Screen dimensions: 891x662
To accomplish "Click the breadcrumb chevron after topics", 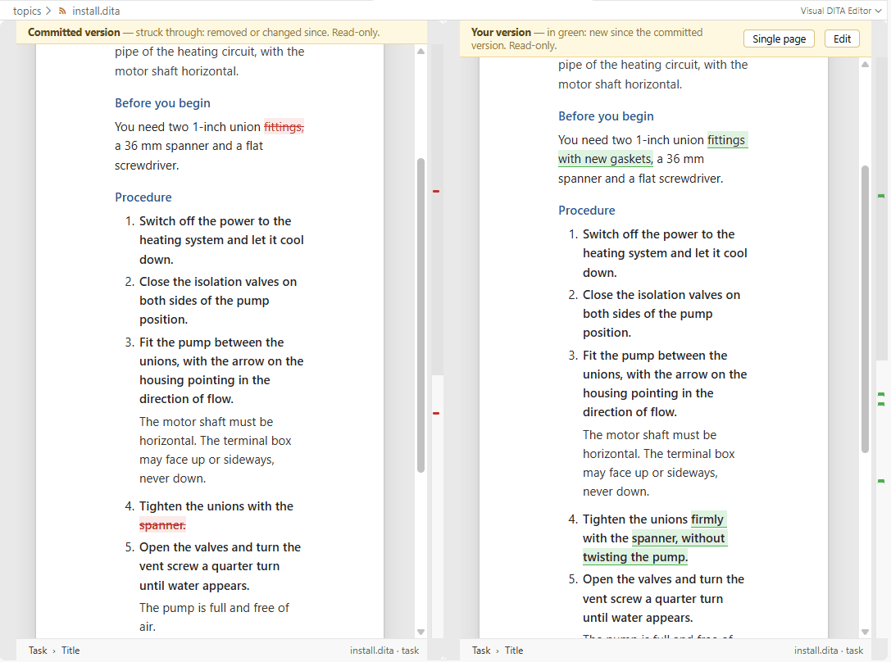I will 48,11.
